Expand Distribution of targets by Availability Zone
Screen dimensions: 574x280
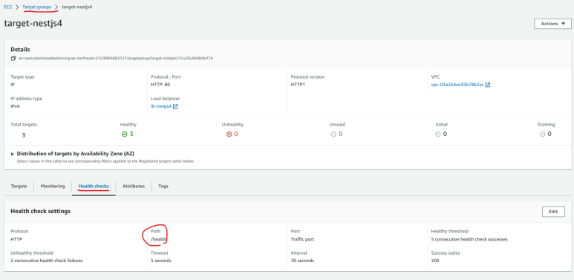[x=13, y=154]
